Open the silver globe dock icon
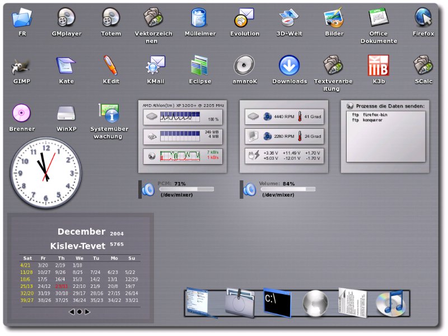 pyautogui.click(x=315, y=304)
